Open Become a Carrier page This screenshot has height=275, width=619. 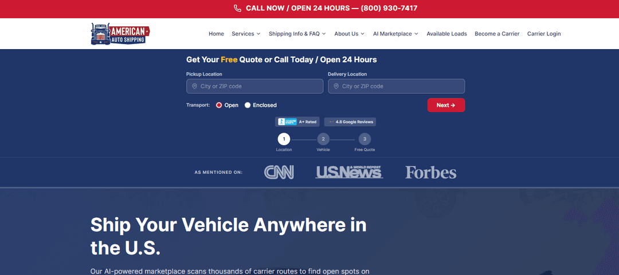click(x=497, y=34)
